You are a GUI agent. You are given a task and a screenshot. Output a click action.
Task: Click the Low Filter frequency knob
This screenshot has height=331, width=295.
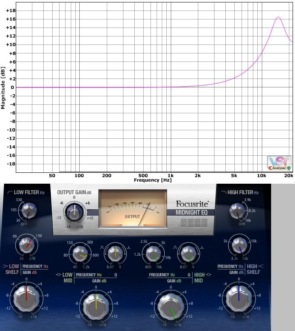[29, 210]
